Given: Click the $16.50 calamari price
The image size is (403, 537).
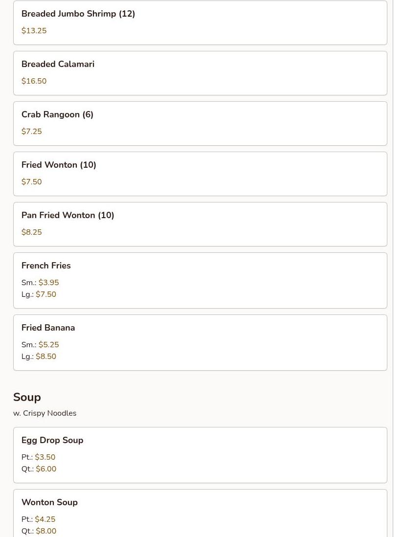Looking at the screenshot, I should [34, 81].
